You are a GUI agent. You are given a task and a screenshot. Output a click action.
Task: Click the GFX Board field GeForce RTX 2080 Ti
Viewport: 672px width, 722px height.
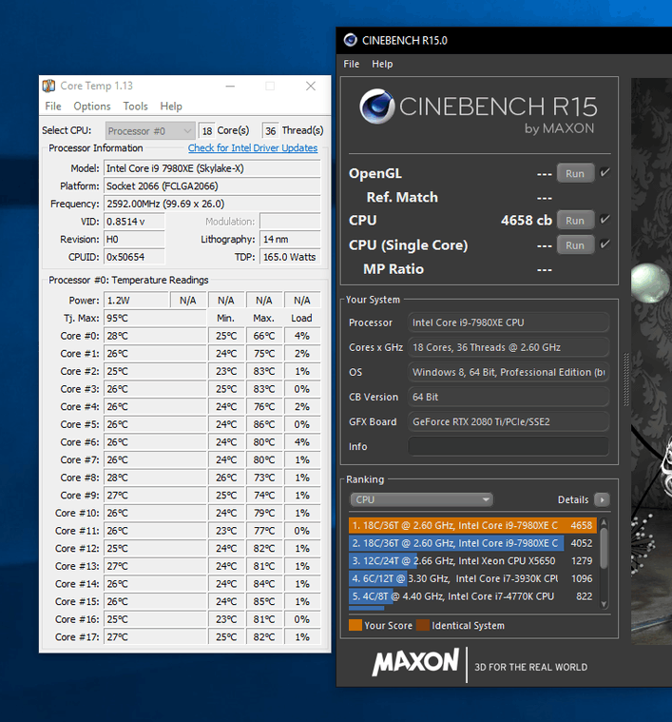pos(509,421)
